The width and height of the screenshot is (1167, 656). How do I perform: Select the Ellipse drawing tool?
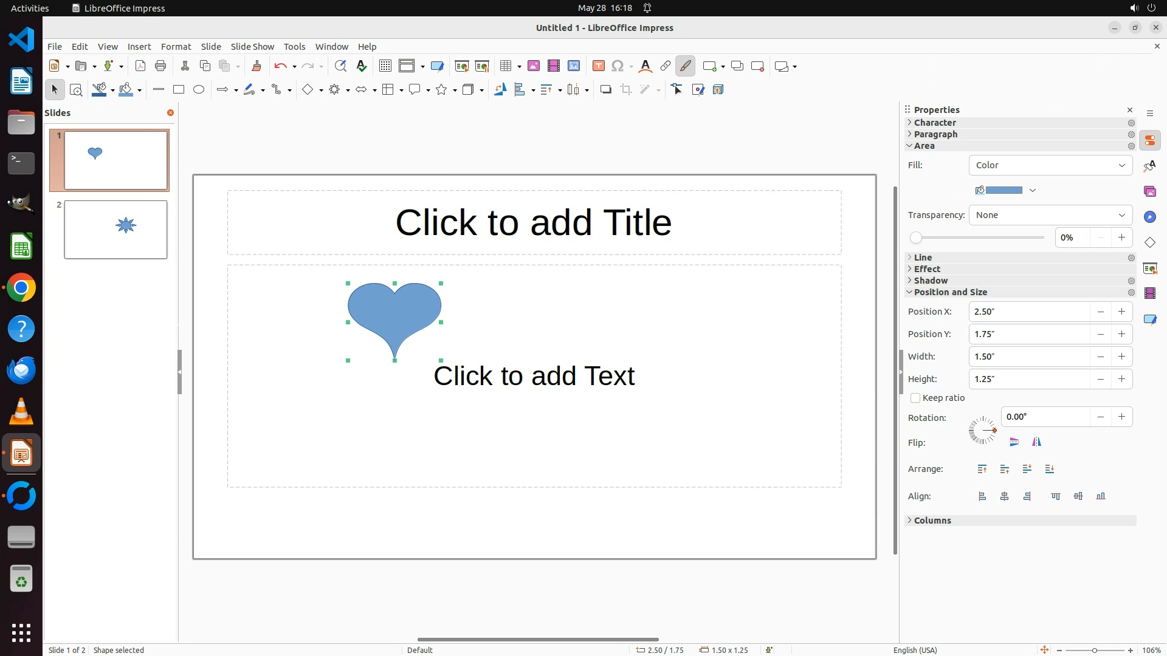click(199, 90)
